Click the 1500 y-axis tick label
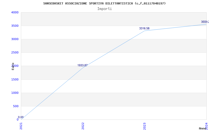 pos(15,80)
